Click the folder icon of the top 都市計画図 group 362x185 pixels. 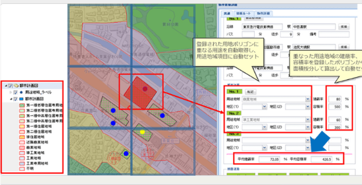[x=16, y=86]
